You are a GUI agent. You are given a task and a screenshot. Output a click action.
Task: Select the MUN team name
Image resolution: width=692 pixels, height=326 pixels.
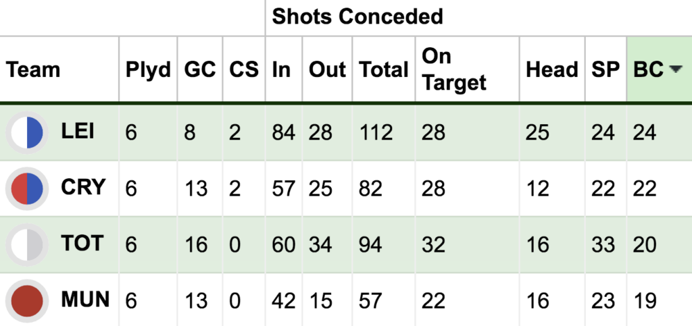pyautogui.click(x=85, y=300)
